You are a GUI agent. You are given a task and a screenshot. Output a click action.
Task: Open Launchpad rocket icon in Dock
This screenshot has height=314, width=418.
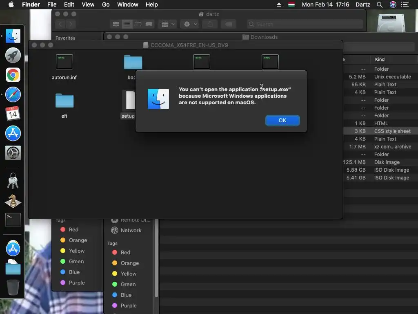13,55
